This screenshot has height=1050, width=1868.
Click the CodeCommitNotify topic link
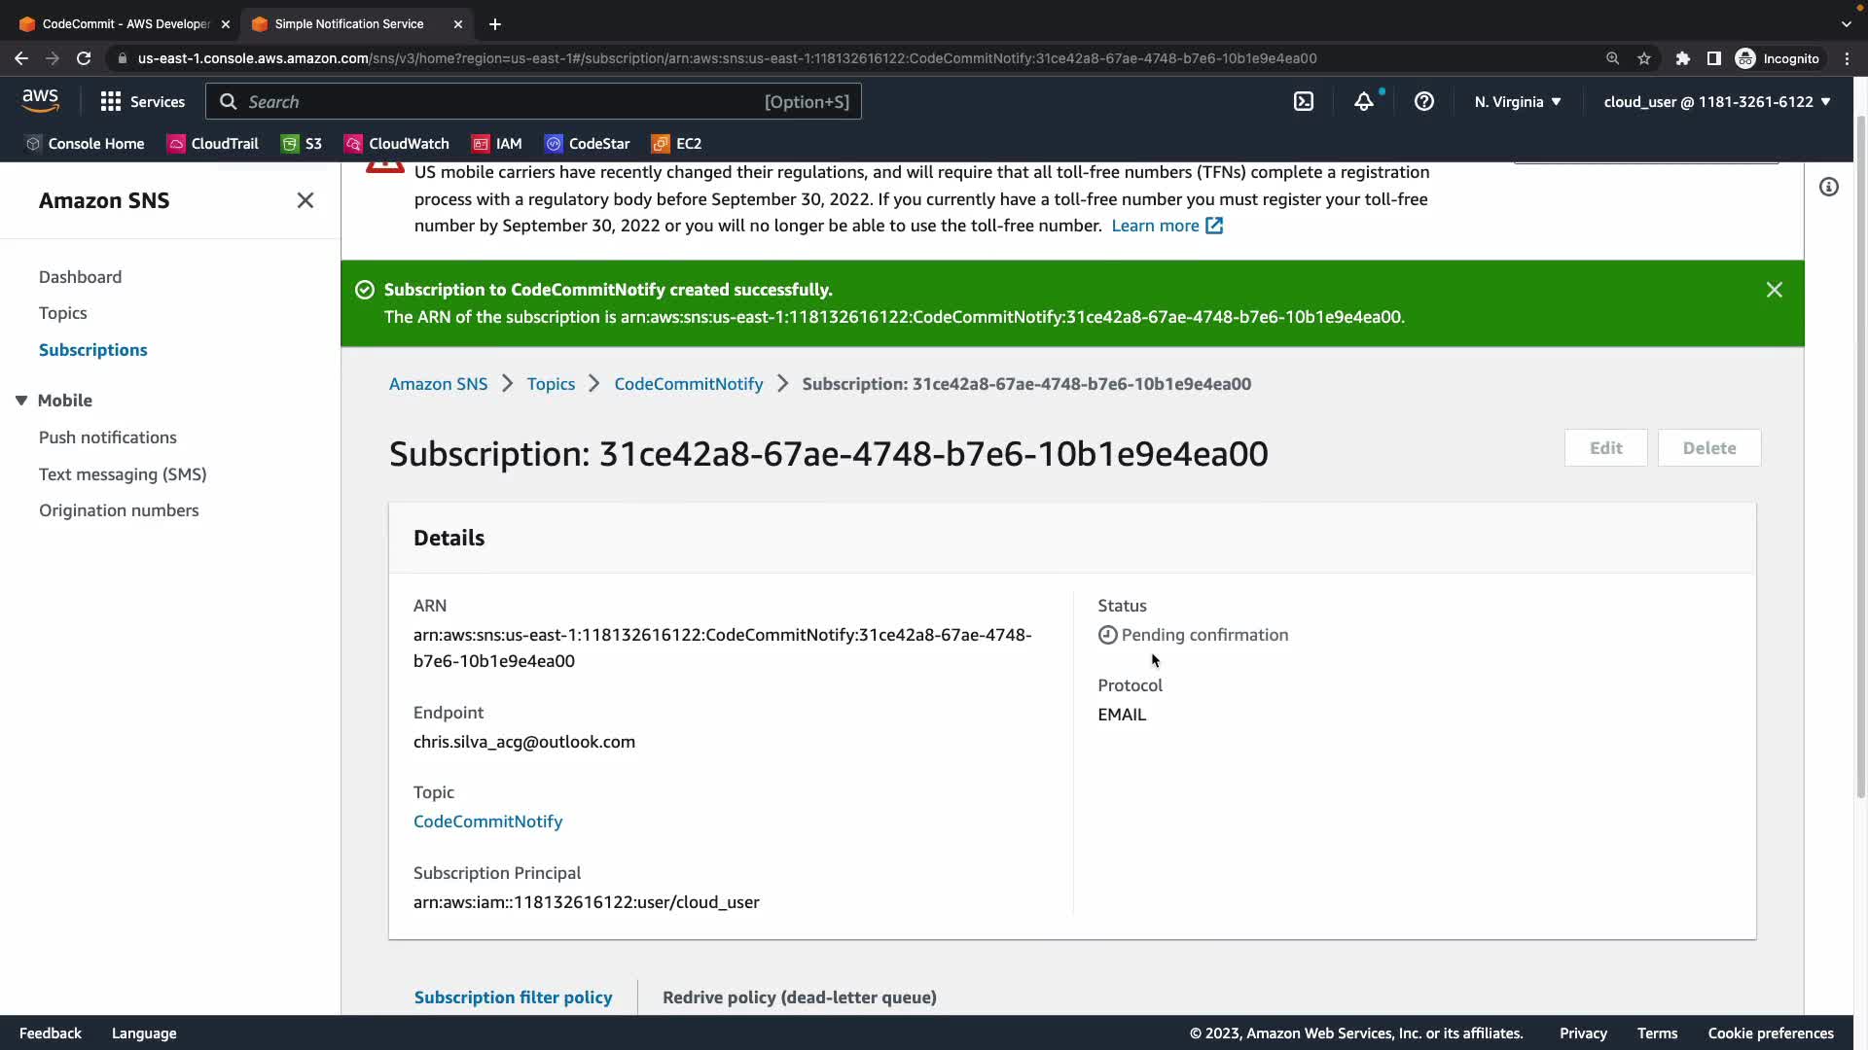(487, 822)
